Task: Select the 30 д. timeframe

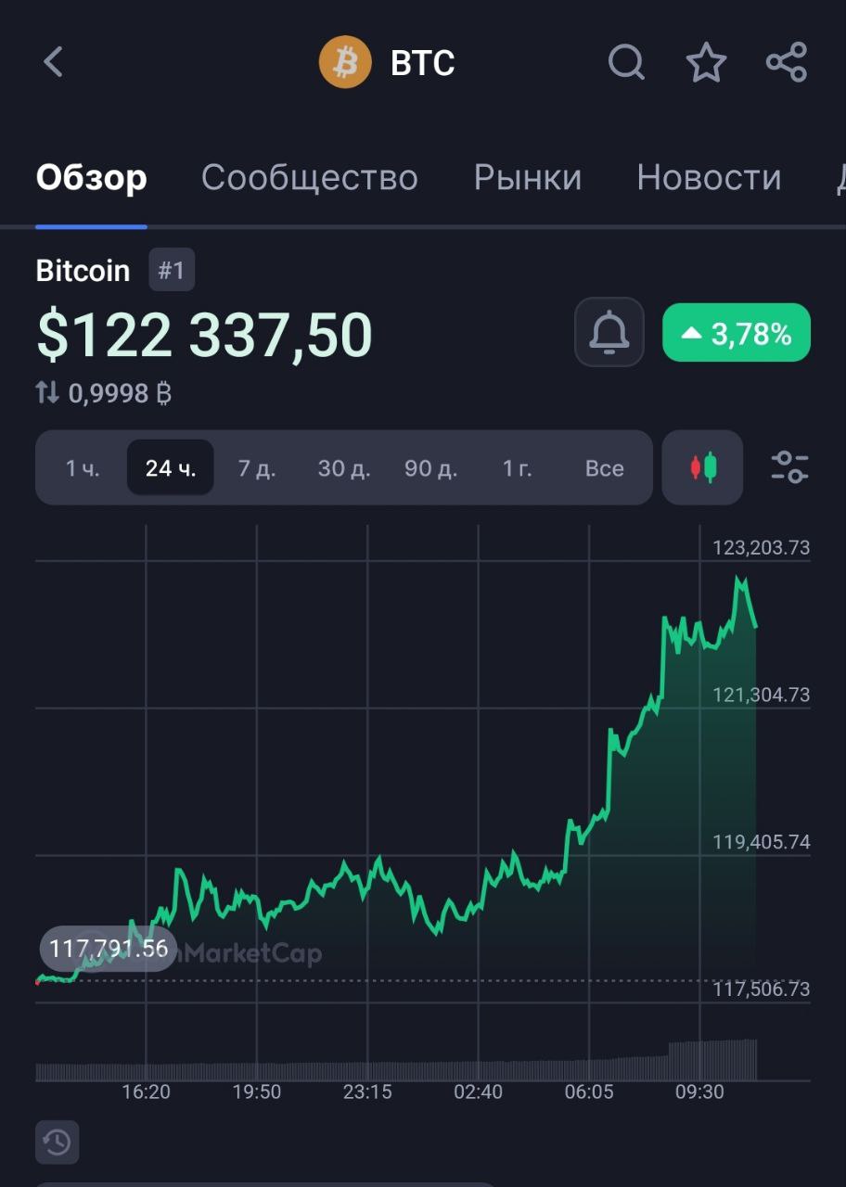Action: tap(344, 468)
